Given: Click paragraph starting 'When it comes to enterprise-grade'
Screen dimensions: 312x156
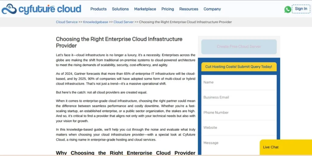Looking at the screenshot, I should (126, 111).
